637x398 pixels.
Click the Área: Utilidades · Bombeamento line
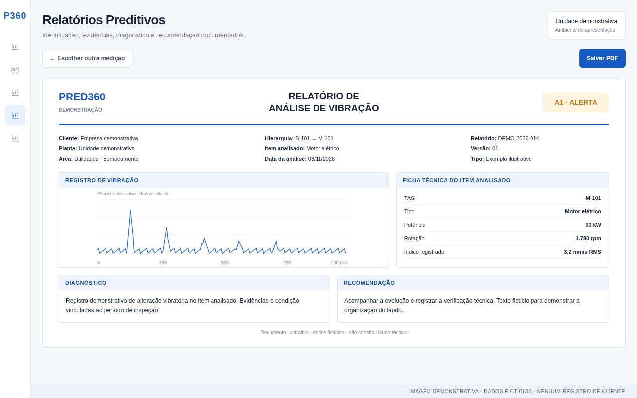pos(99,159)
